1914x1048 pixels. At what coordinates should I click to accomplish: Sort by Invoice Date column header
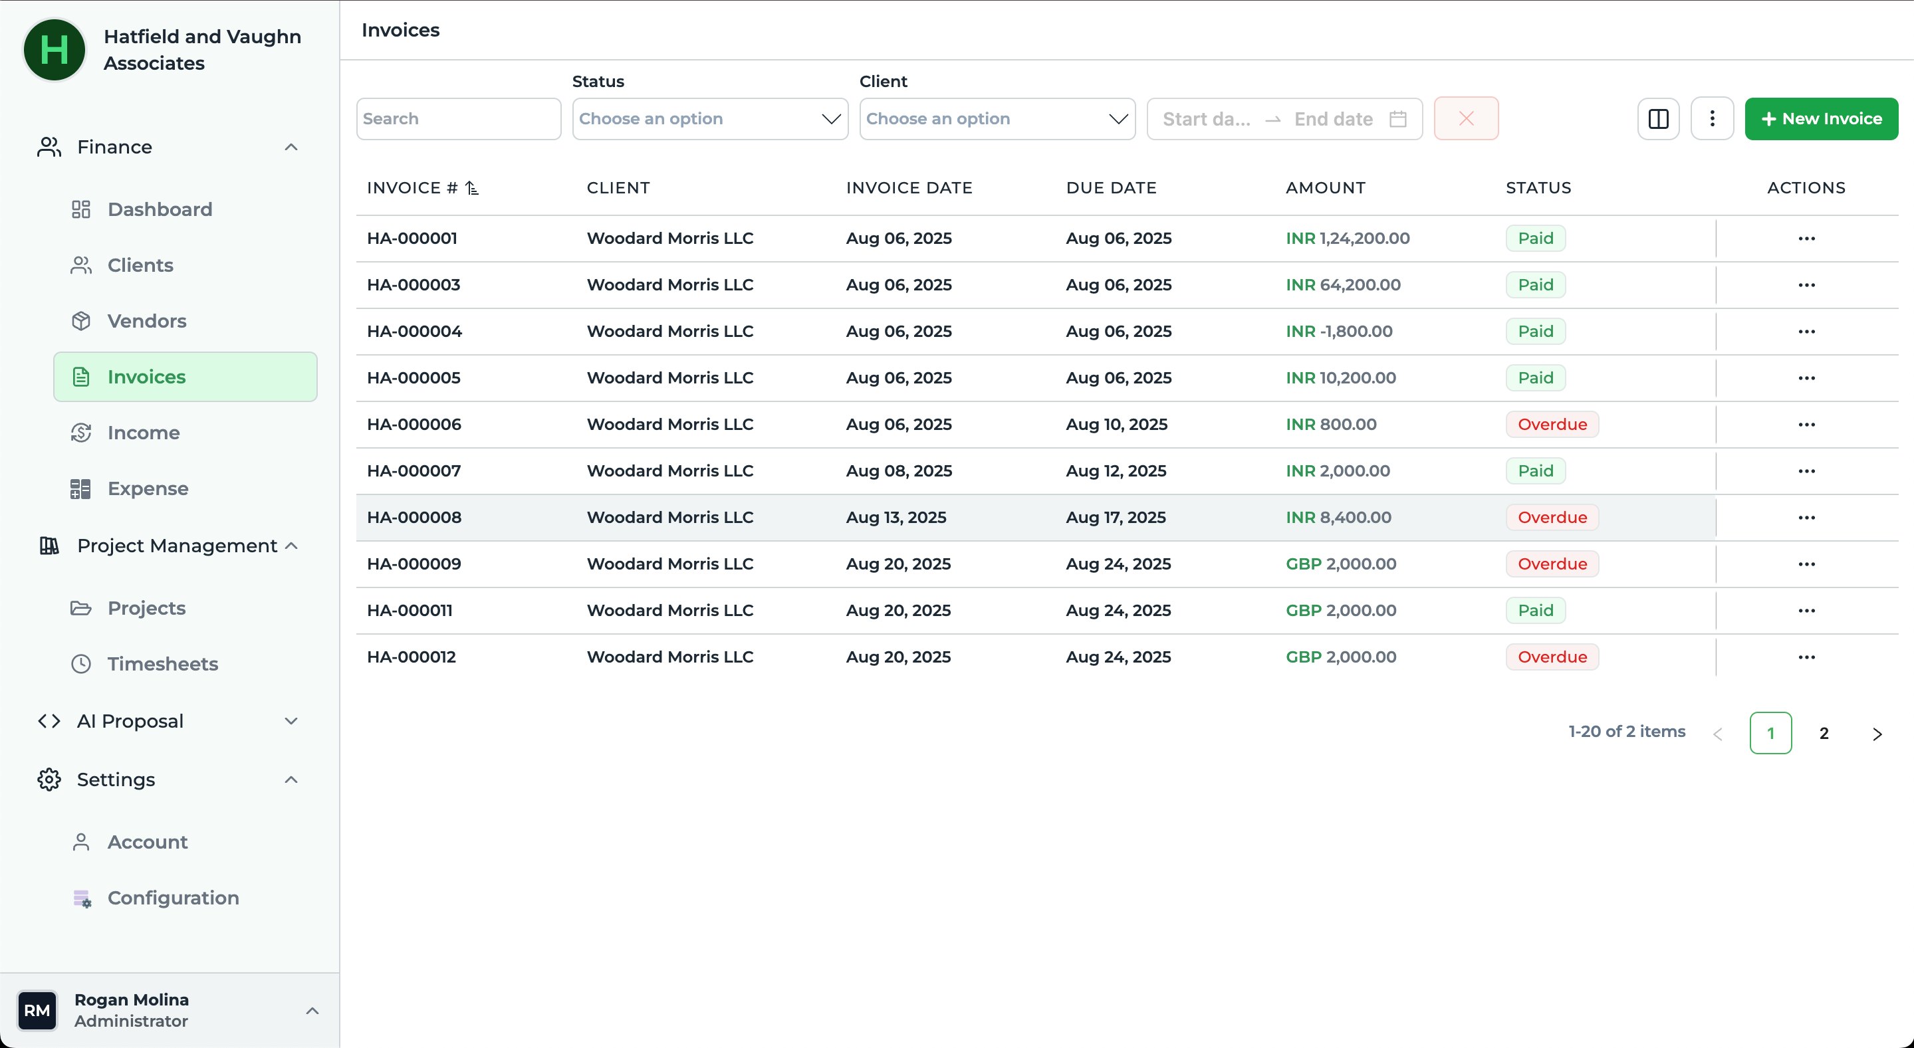(x=909, y=188)
